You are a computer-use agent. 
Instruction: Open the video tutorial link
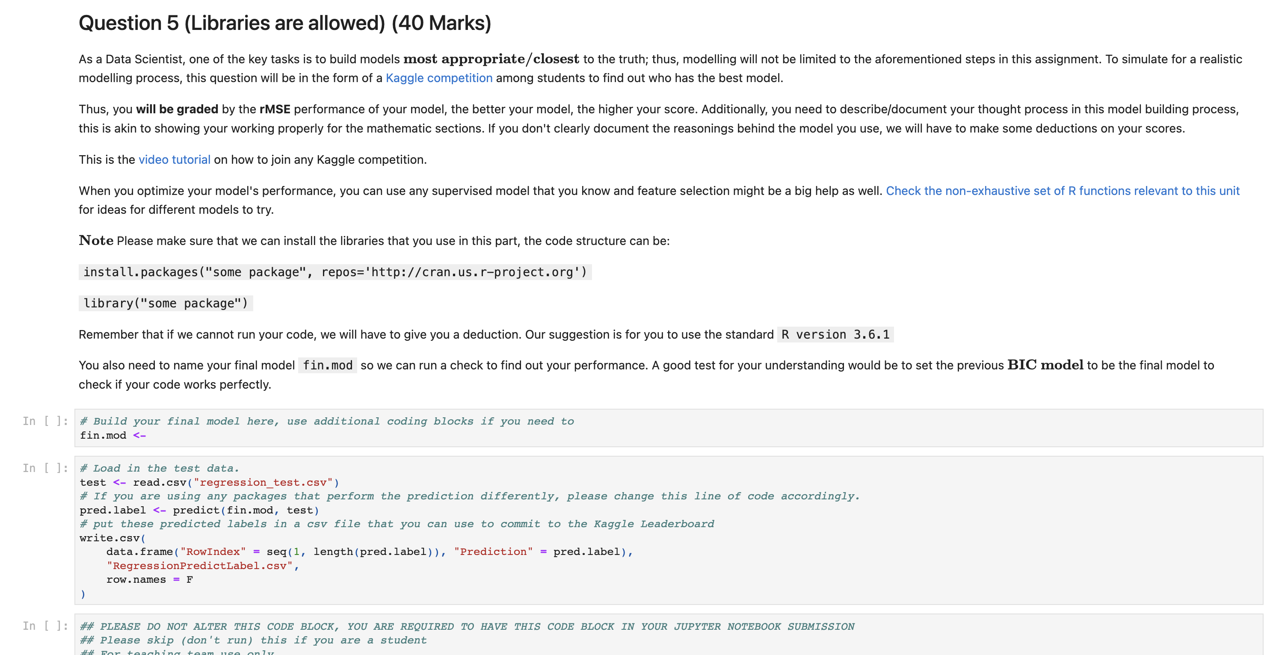tap(174, 159)
